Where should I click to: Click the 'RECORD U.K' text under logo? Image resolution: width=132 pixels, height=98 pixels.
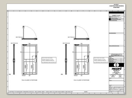coord(116,70)
